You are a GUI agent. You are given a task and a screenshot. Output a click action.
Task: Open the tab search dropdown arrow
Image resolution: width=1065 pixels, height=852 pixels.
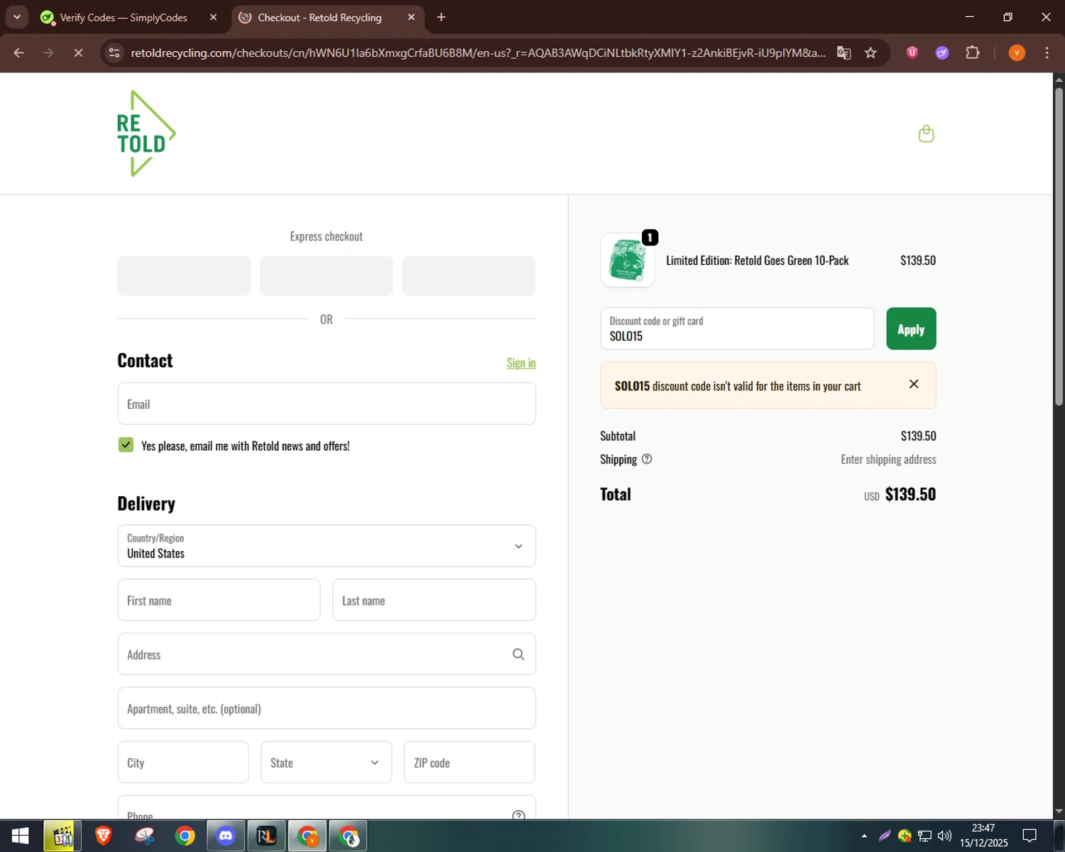point(17,17)
